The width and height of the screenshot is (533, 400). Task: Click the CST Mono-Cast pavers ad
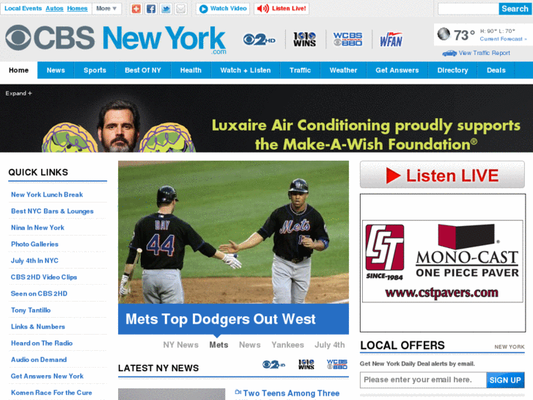pos(443,261)
